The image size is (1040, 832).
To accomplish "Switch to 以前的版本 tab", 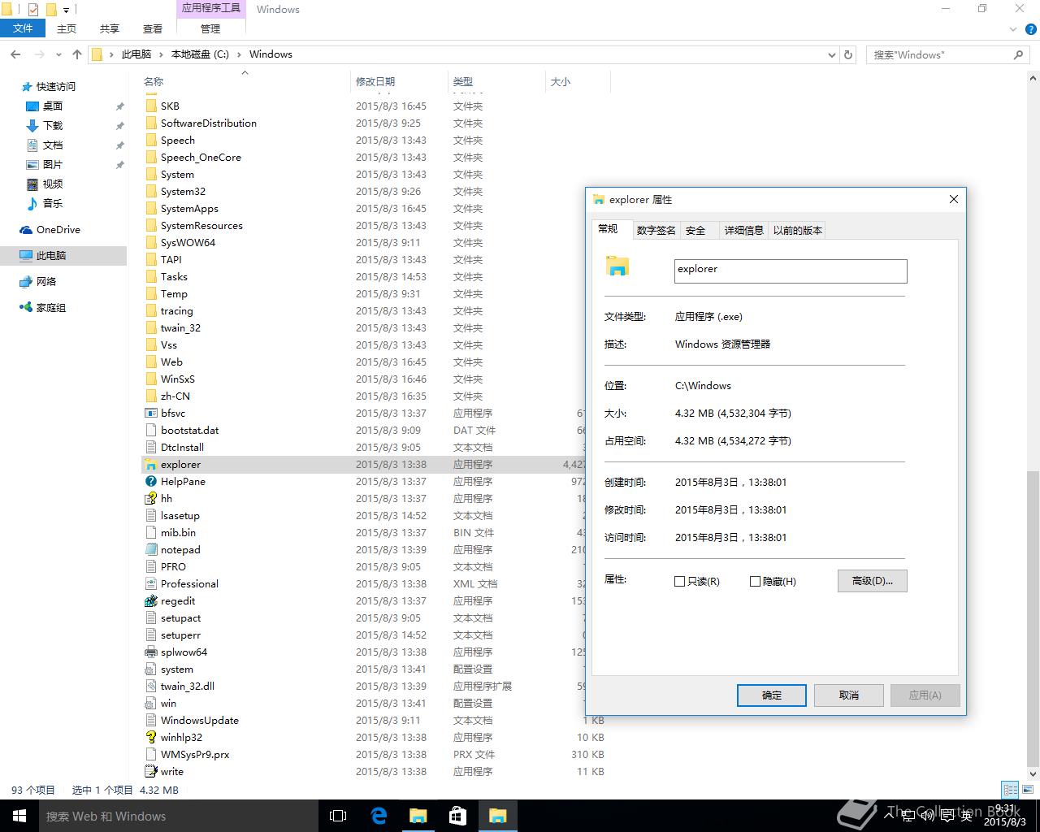I will point(797,231).
